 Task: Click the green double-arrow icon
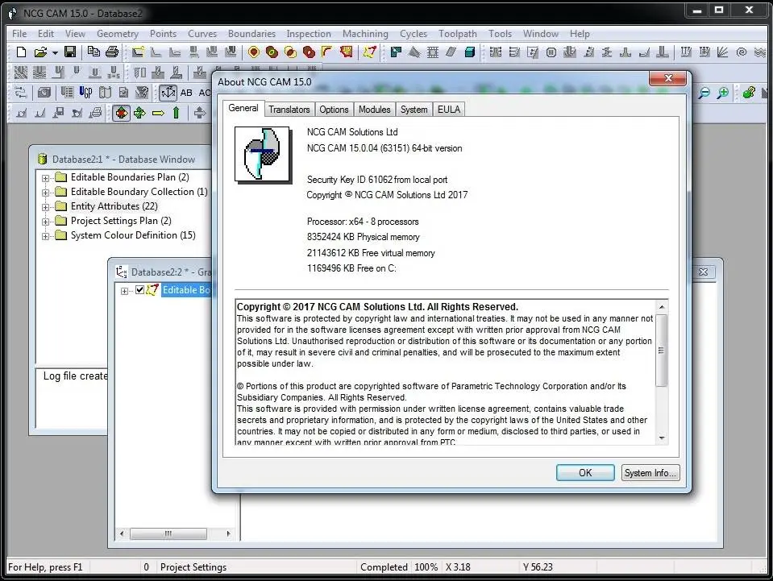point(139,113)
